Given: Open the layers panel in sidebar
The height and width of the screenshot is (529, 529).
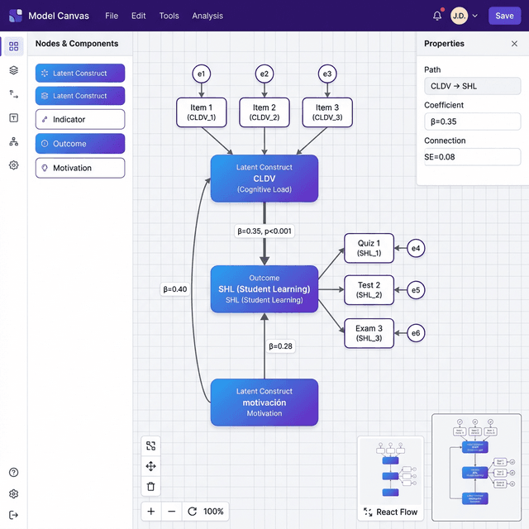Looking at the screenshot, I should (13, 70).
